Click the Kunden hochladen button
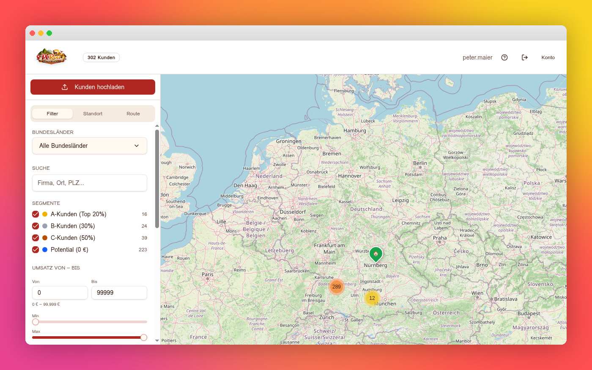The image size is (592, 370). (x=93, y=87)
